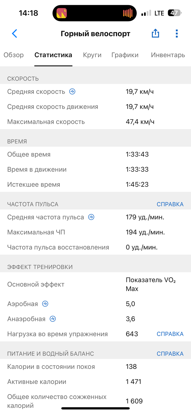Tap СПРАВКА link in Частота пульса section
This screenshot has width=191, height=413.
(x=170, y=204)
